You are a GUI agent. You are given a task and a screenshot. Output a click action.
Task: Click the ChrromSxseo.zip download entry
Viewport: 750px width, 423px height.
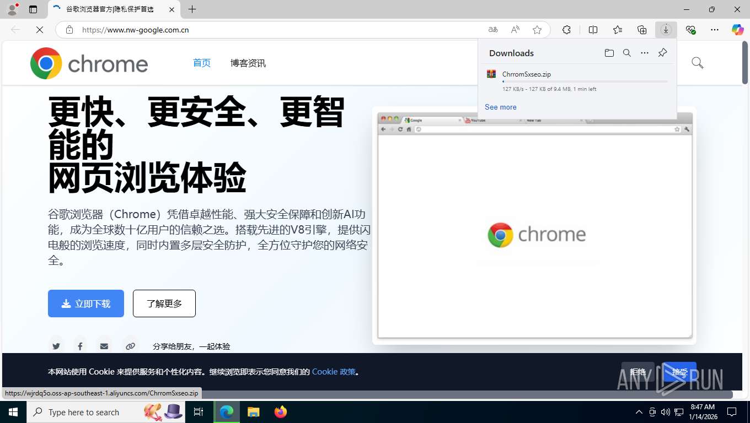tap(577, 81)
